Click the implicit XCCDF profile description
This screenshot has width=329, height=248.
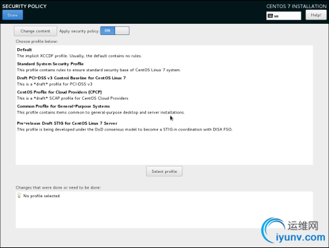tap(79, 56)
